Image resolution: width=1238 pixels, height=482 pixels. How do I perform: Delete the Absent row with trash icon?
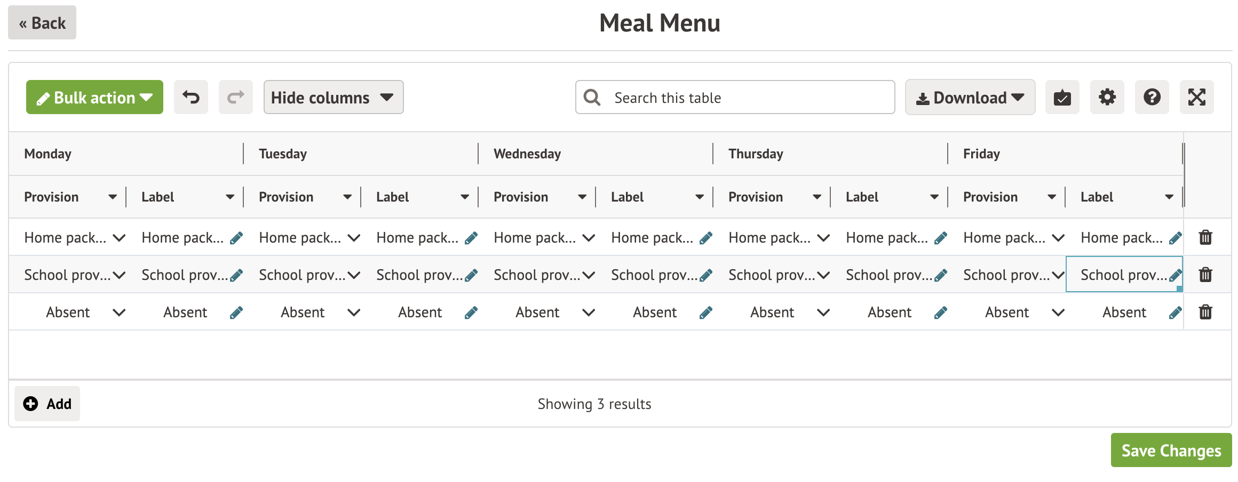tap(1205, 312)
